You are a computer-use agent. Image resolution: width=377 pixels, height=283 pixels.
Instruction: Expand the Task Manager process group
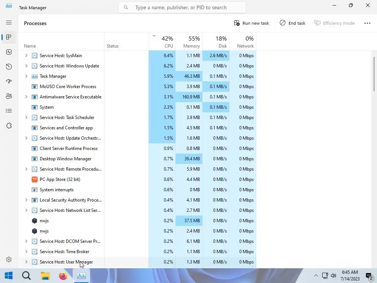[x=26, y=76]
